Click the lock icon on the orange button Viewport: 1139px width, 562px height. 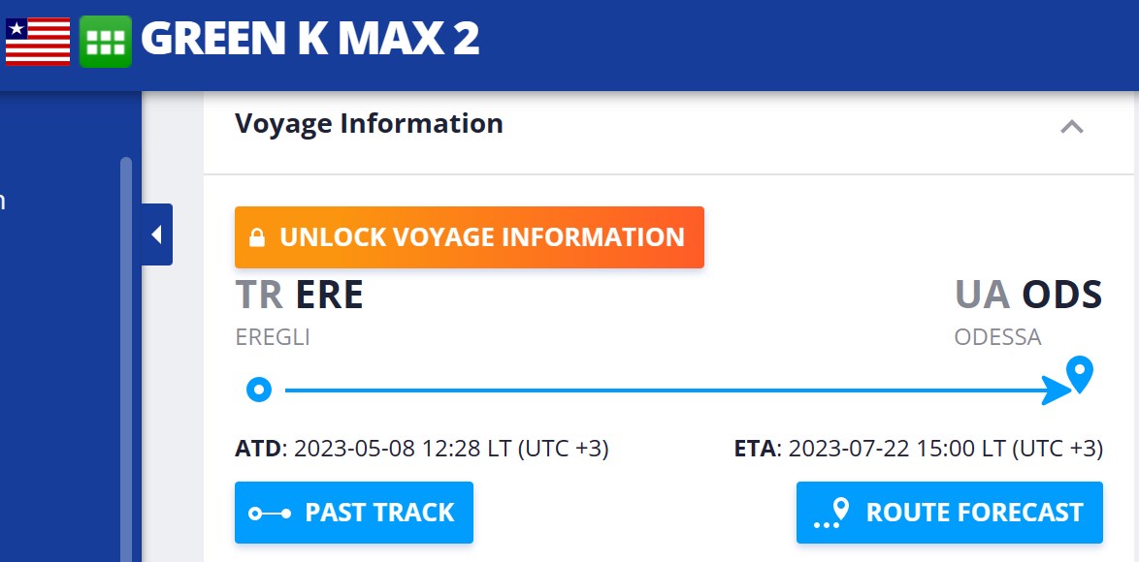(x=257, y=237)
